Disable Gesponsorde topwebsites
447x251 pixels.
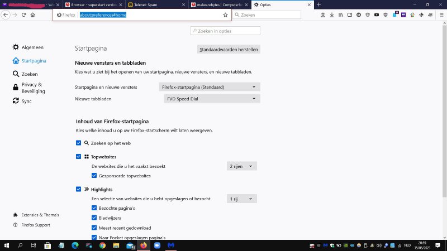pyautogui.click(x=94, y=176)
